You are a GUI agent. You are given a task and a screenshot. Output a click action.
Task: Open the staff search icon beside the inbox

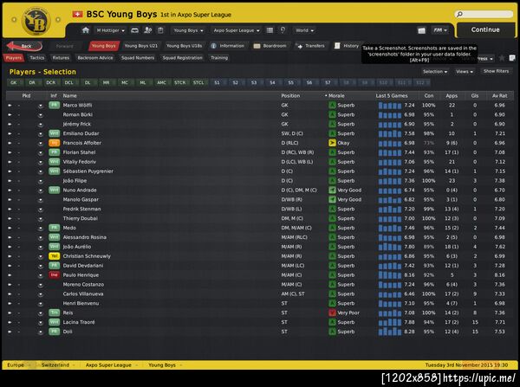pos(147,30)
